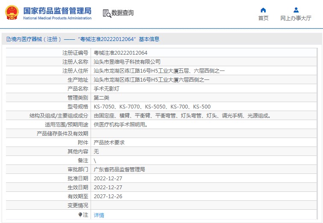The height and width of the screenshot is (223, 323).
Task: Click the 管理类别 row label
Action: tap(78, 98)
